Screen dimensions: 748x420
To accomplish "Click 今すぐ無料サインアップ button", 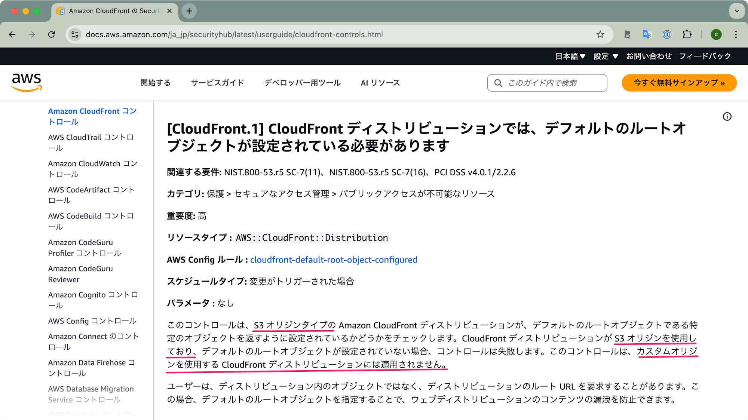I will pos(679,83).
